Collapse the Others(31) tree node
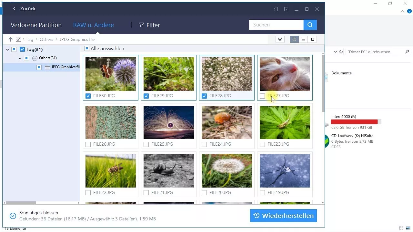The image size is (413, 232). [x=20, y=58]
